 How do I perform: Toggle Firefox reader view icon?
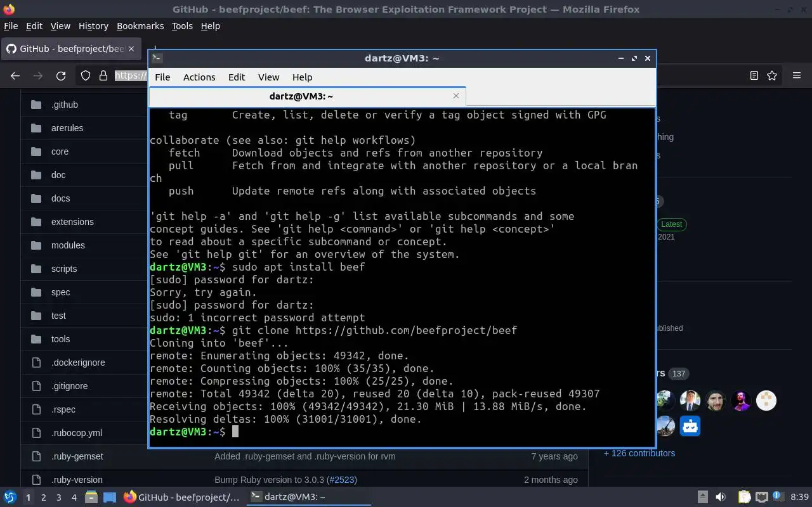point(754,75)
